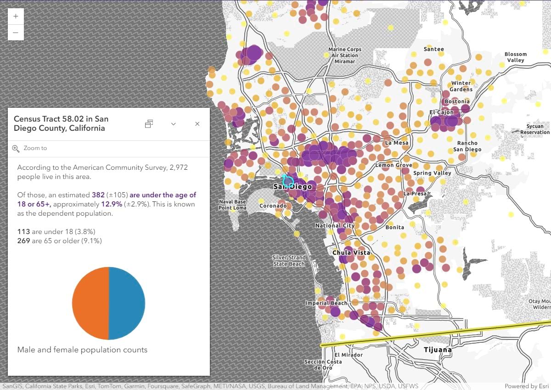Screen dimensions: 551x390
Task: Click the X to close the popup
Action: [x=197, y=124]
